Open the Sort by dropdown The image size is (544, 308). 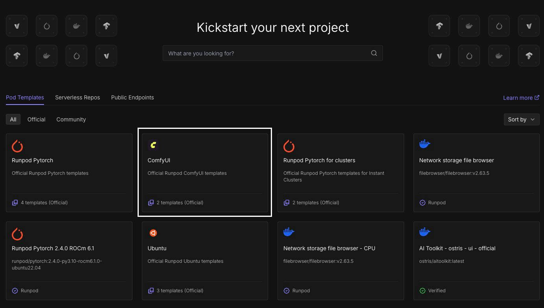point(522,119)
